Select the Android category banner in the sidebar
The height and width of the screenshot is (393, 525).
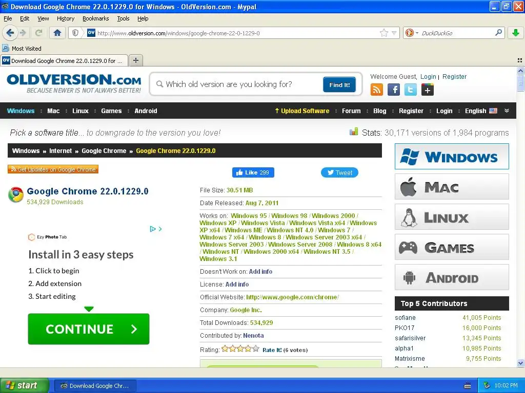pos(452,277)
